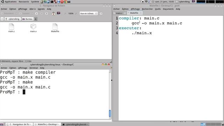Open Affichage menu in gedit
This screenshot has width=224, height=126.
[x=135, y=9]
